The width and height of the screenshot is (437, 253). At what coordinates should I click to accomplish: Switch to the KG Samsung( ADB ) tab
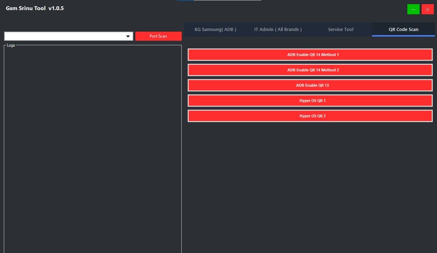[215, 29]
